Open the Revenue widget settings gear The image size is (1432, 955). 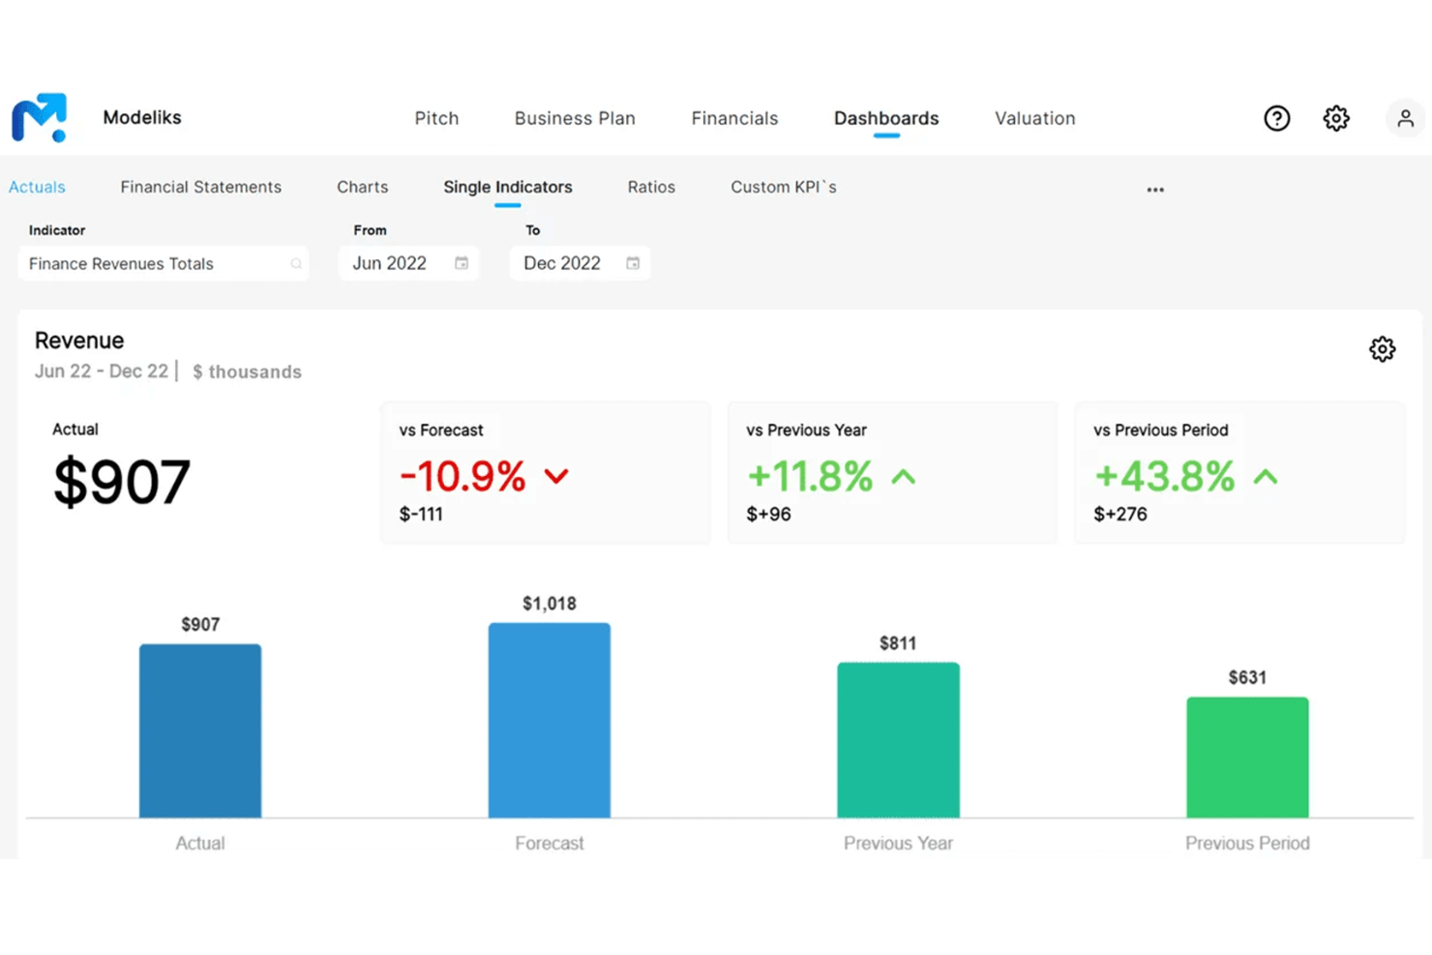tap(1382, 349)
